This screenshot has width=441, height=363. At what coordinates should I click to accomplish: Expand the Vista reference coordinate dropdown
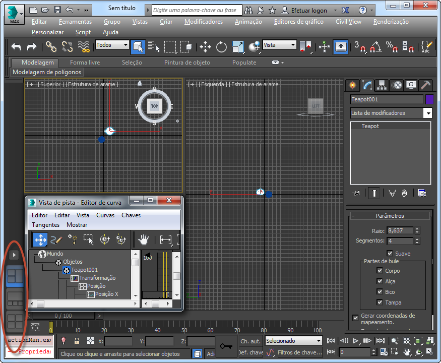point(292,45)
